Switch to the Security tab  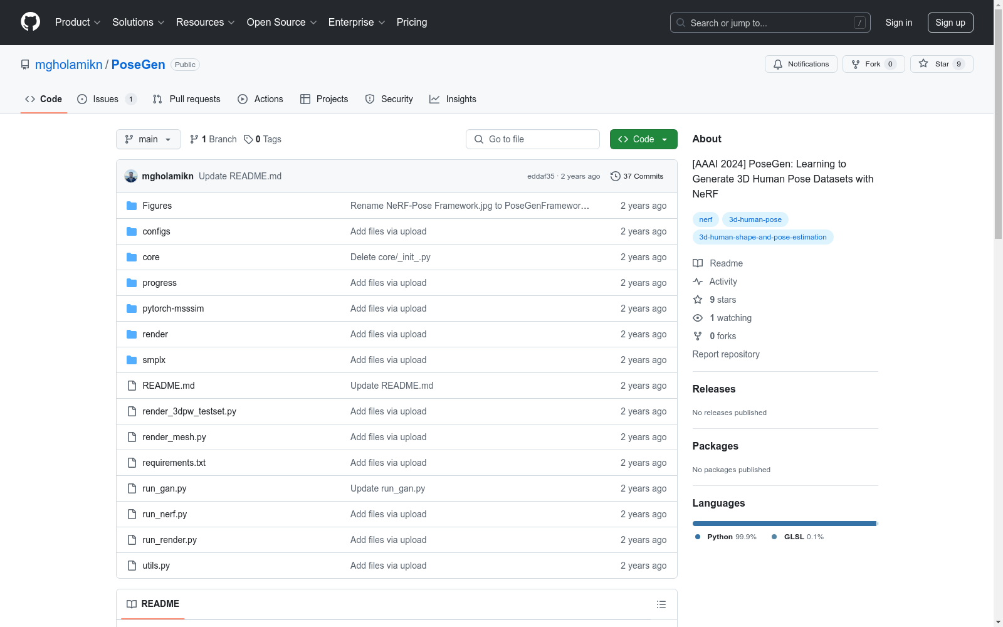pyautogui.click(x=389, y=99)
